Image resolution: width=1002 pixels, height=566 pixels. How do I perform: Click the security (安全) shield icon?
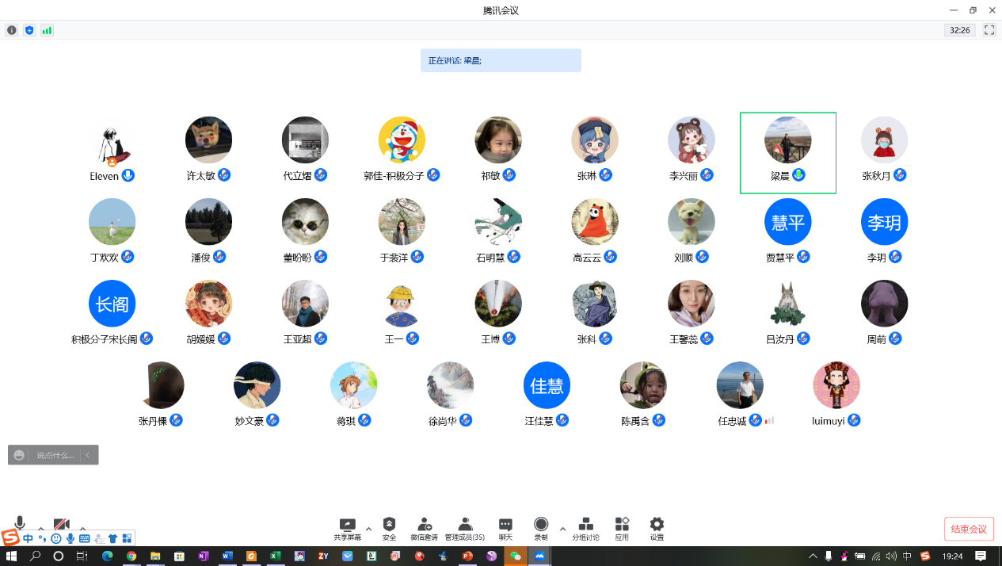pyautogui.click(x=389, y=528)
